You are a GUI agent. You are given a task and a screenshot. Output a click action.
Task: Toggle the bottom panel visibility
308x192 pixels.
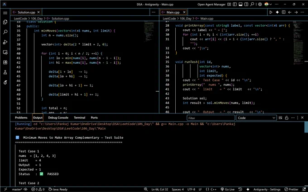tap(241, 5)
